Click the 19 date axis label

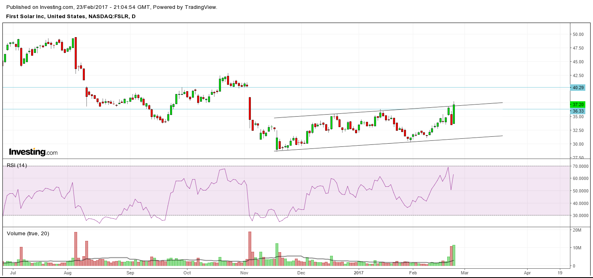[560, 273]
